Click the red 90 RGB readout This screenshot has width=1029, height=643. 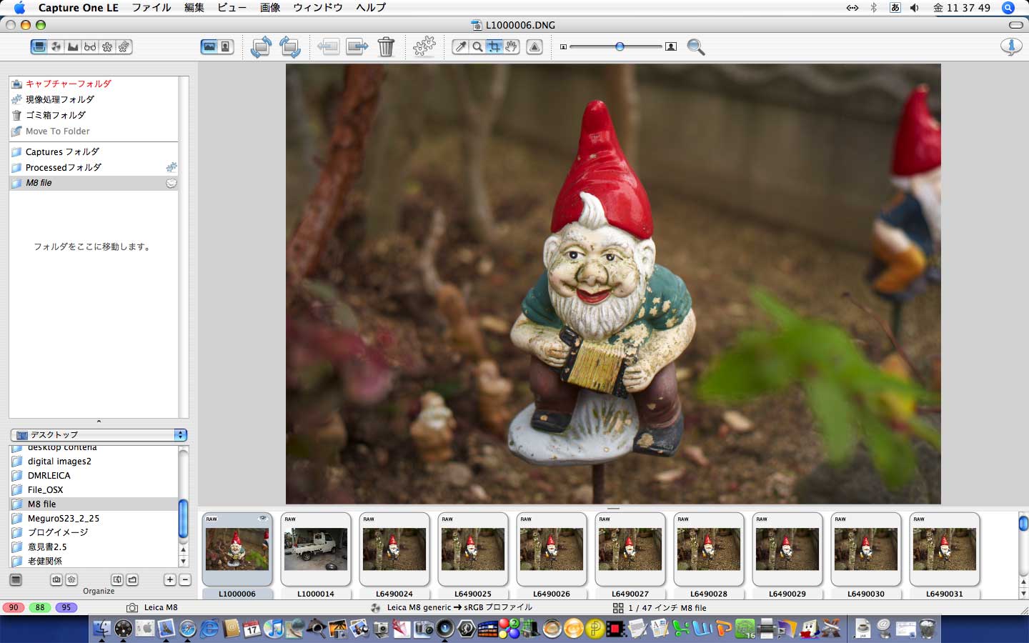click(x=14, y=607)
